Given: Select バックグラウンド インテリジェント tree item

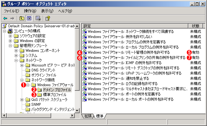Looking at the screenshot, I should (x=53, y=109).
